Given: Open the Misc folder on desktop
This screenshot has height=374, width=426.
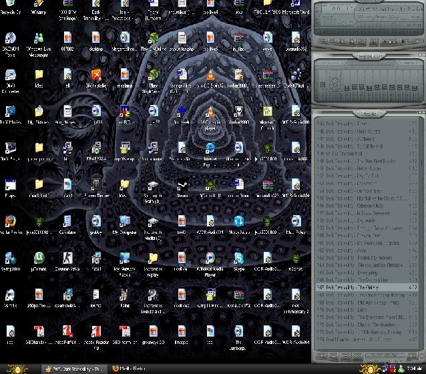Looking at the screenshot, I should [39, 78].
